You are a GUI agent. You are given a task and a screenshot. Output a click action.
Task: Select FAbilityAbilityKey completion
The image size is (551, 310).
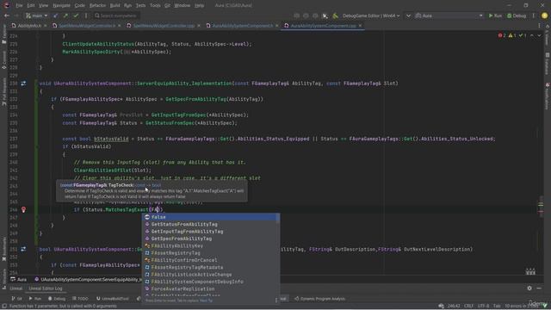211,245
